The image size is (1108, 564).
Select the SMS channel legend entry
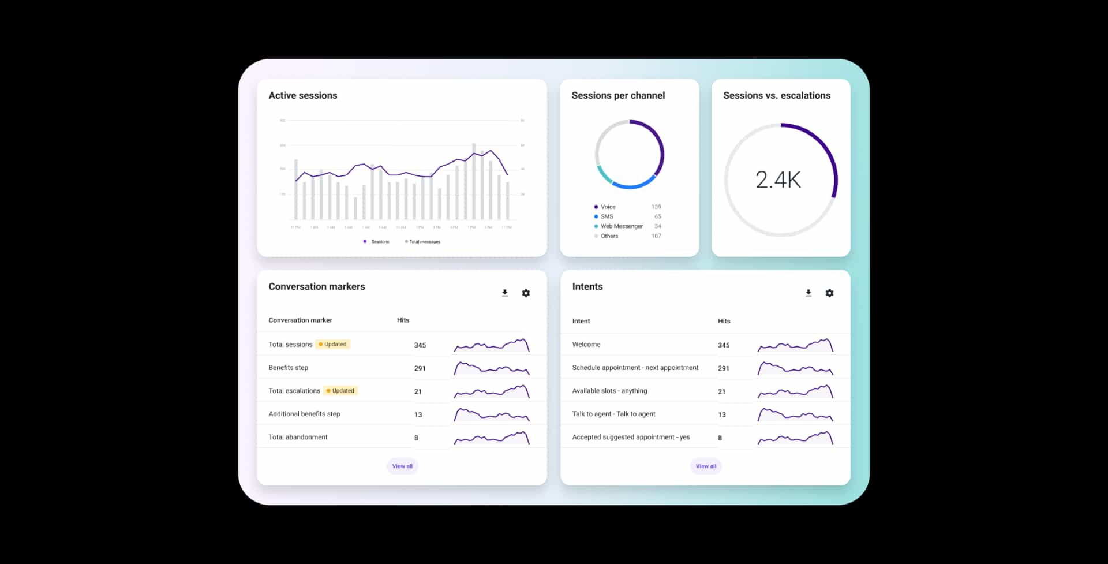pyautogui.click(x=607, y=216)
